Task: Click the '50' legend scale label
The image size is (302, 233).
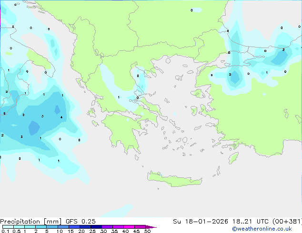Action: 147,231
